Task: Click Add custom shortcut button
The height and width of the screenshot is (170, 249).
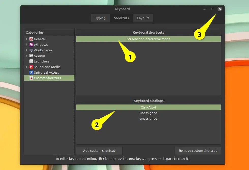Action: [99, 151]
